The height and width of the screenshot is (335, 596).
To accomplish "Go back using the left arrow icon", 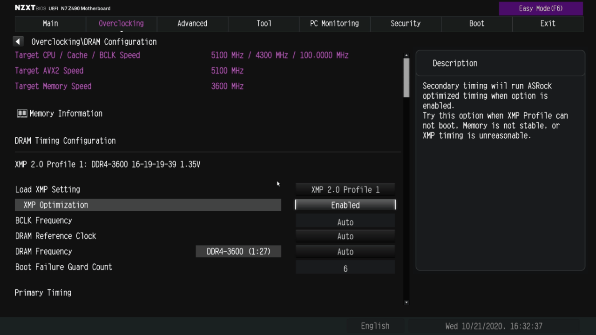I will tap(18, 41).
